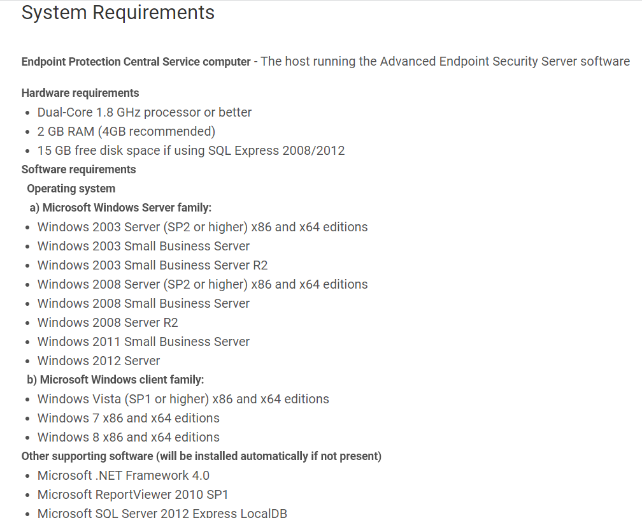Click Windows 2003 Small Business Server R2 item
642x518 pixels.
[x=152, y=265]
